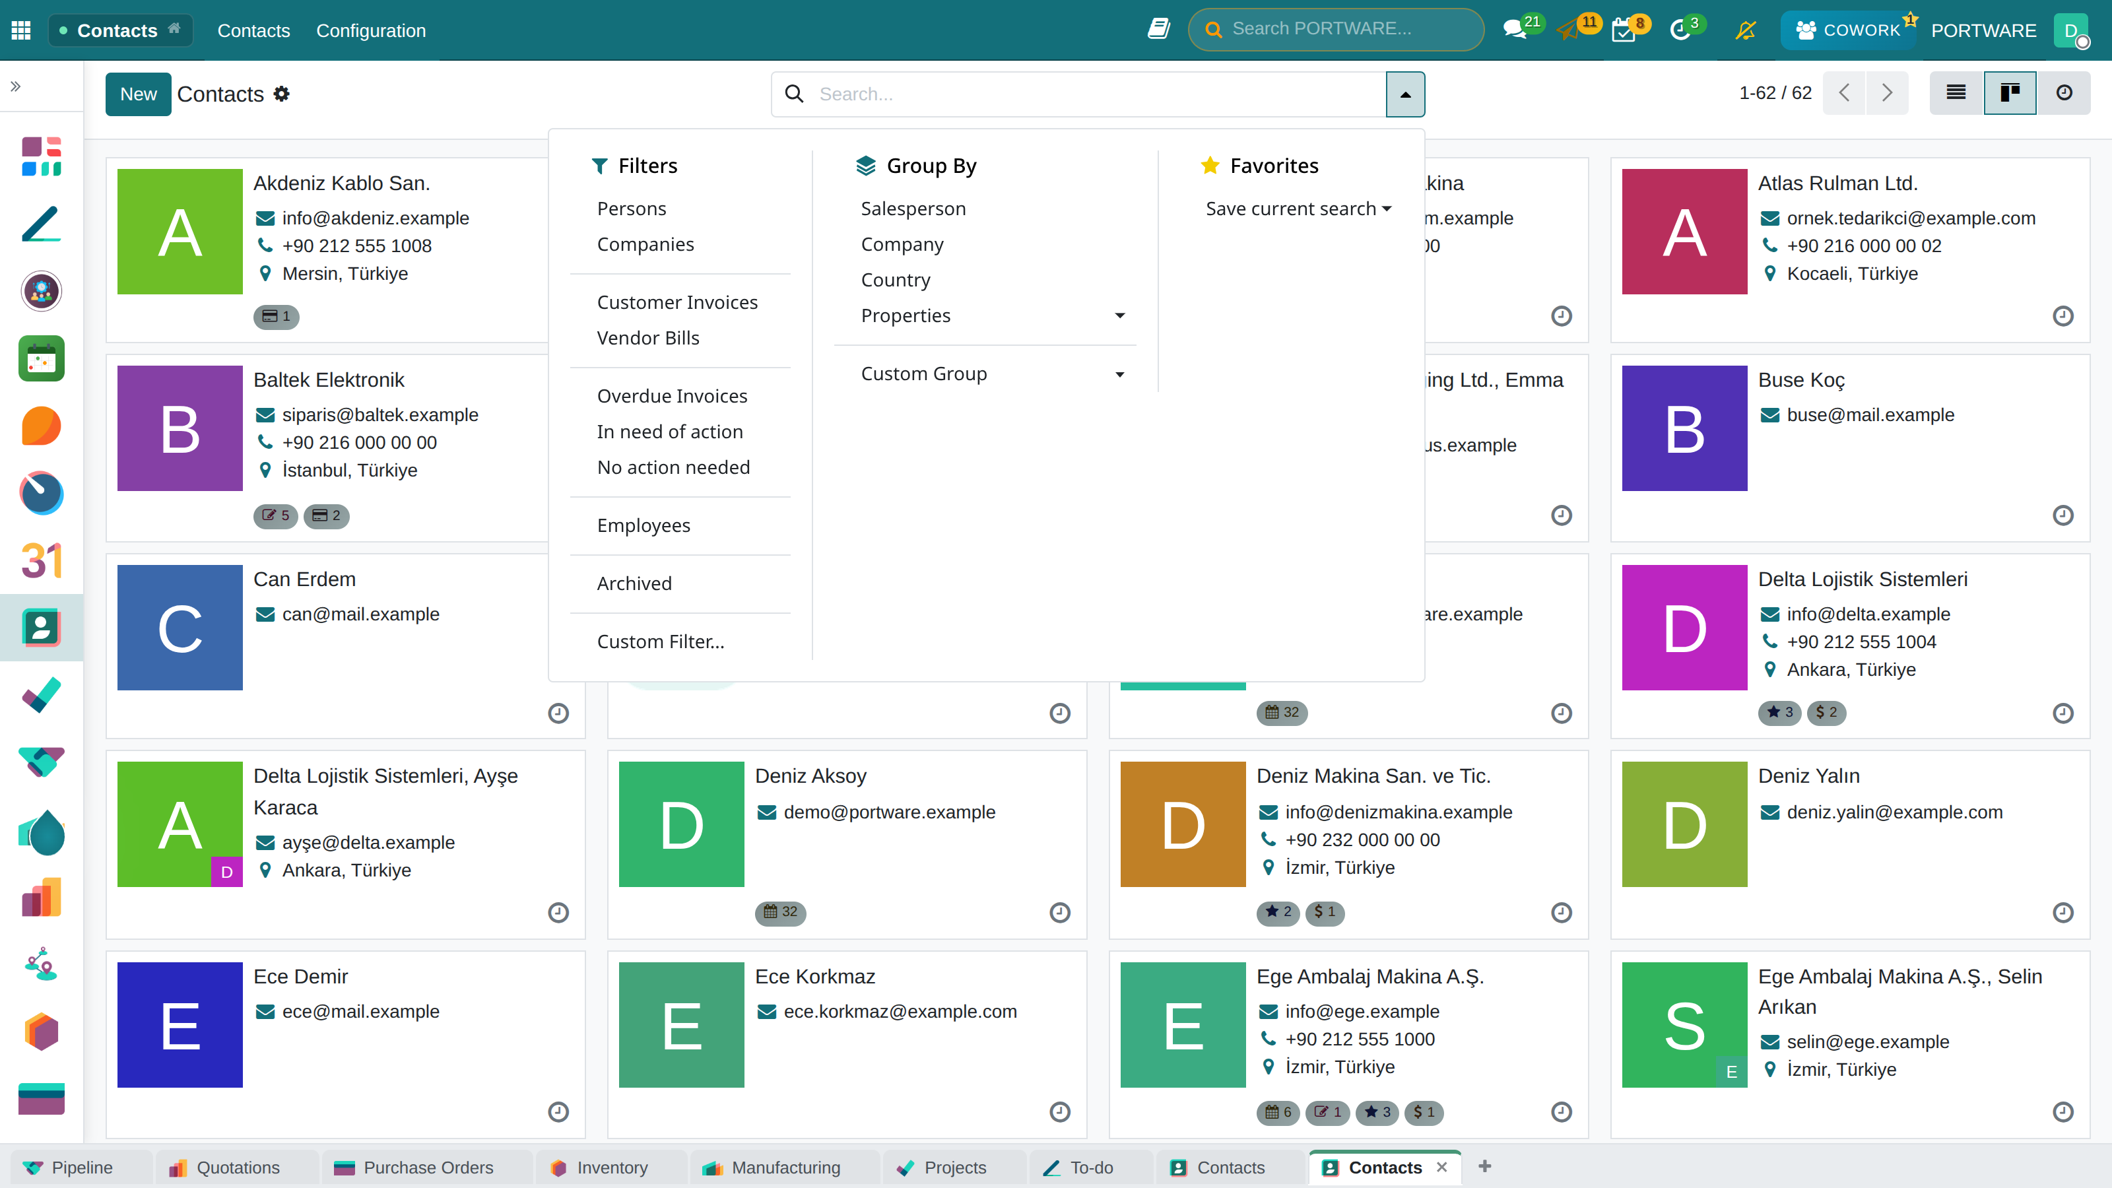Open Contacts settings gear icon
The width and height of the screenshot is (2112, 1188).
281,94
